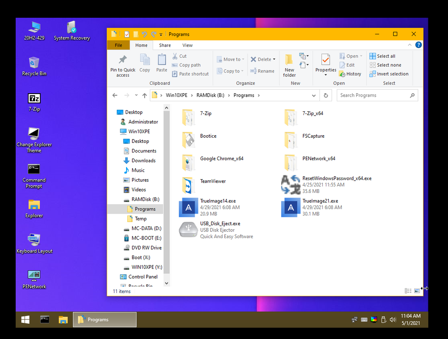Click the refresh address bar button

(x=326, y=95)
